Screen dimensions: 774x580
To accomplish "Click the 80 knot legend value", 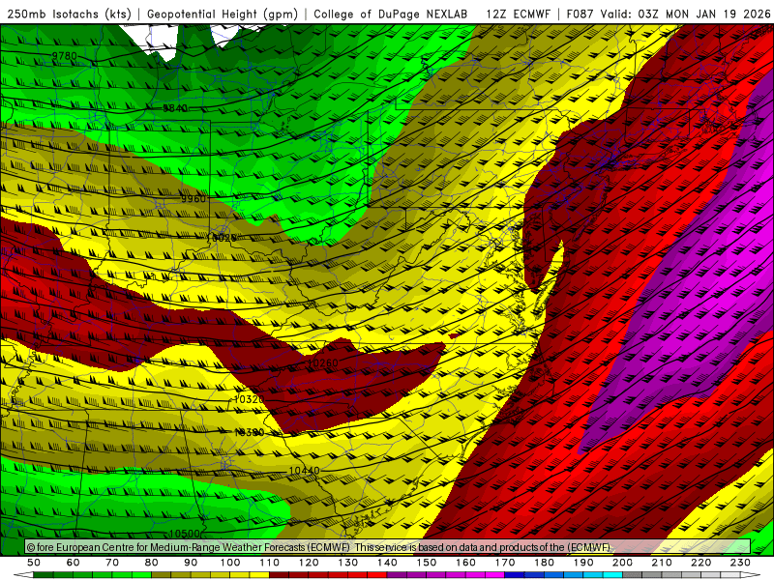I will [x=152, y=563].
